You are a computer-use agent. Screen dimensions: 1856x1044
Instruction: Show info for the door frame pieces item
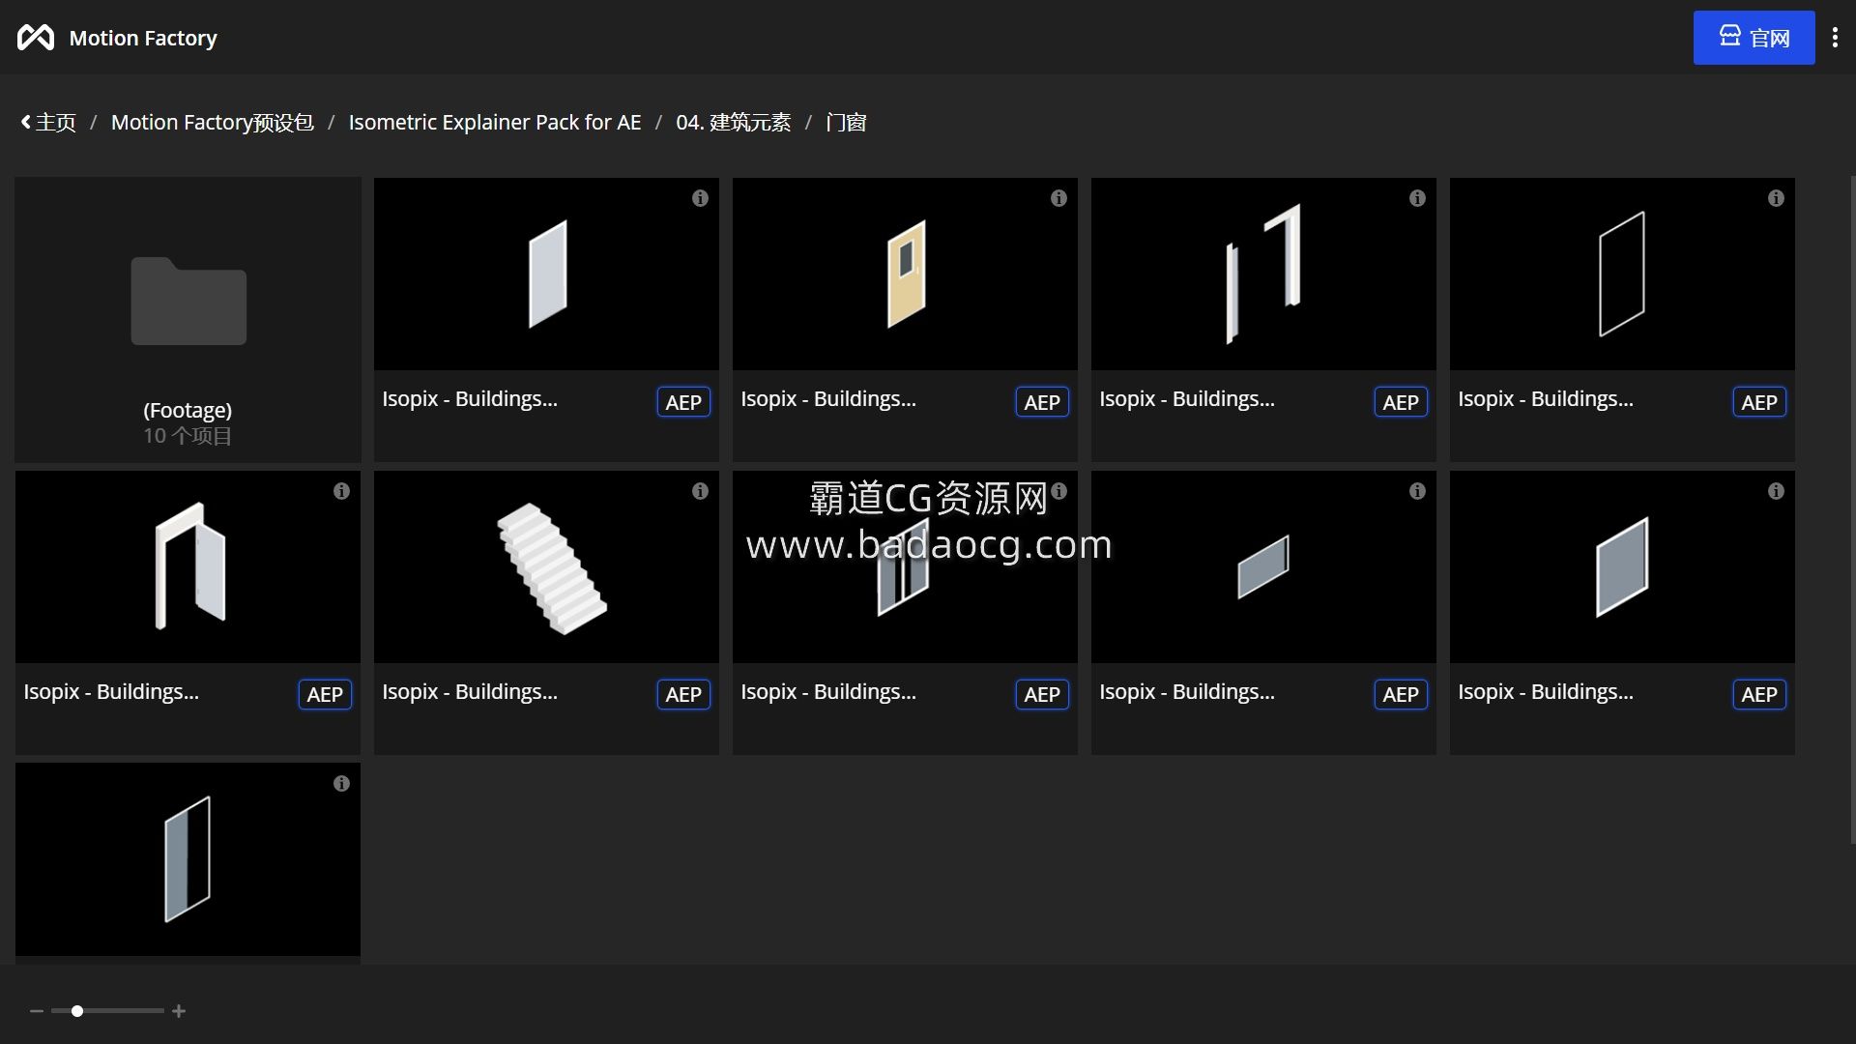click(x=1417, y=198)
